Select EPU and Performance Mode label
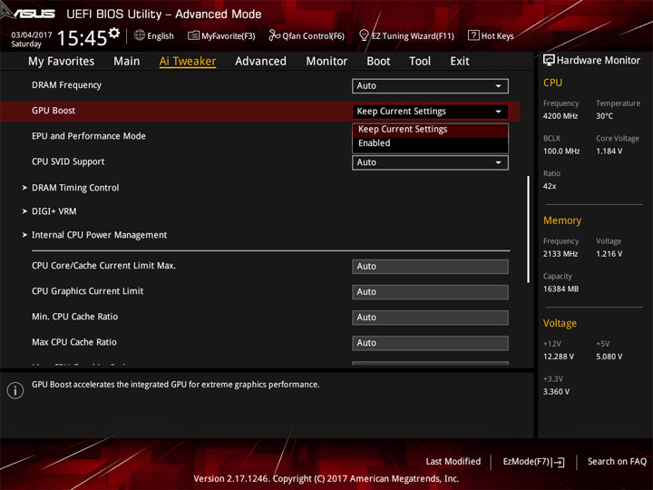Viewport: 653px width, 490px height. (89, 136)
